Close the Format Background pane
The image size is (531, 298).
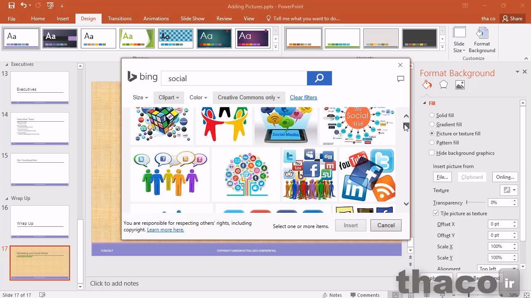click(x=524, y=72)
